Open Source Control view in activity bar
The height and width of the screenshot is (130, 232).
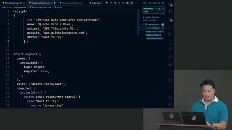click(170, 19)
